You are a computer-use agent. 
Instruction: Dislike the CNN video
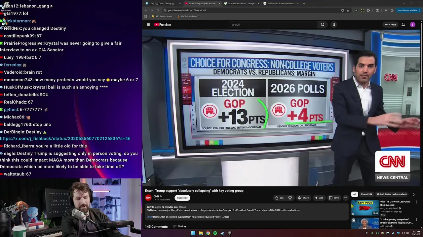click(290, 198)
